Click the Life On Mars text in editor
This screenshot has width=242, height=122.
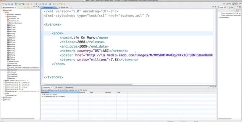[83, 38]
